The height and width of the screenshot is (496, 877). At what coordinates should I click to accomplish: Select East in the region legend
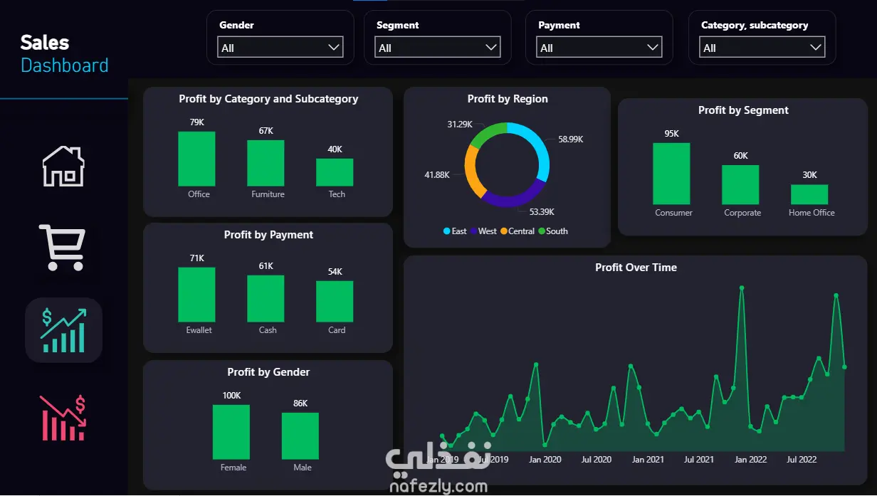pos(455,231)
